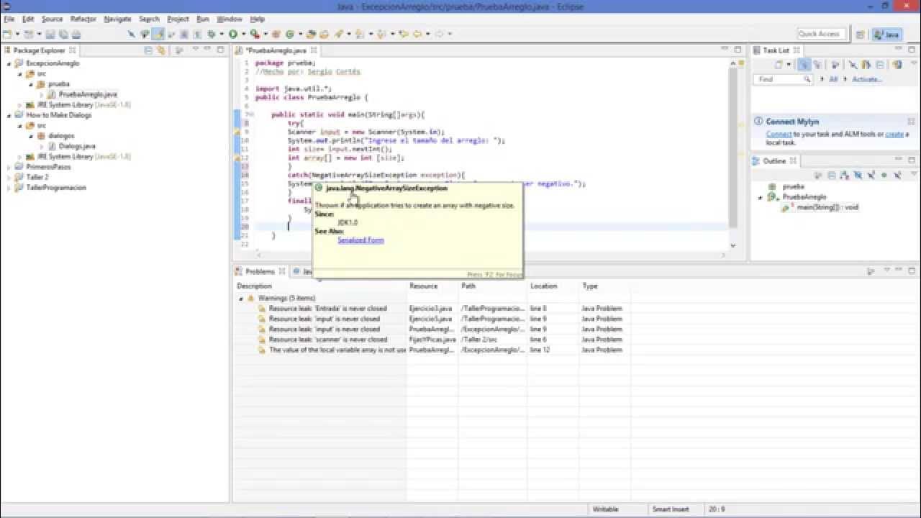Viewport: 921px width, 518px height.
Task: Open the dropdown arrow next to New icon
Action: [17, 34]
